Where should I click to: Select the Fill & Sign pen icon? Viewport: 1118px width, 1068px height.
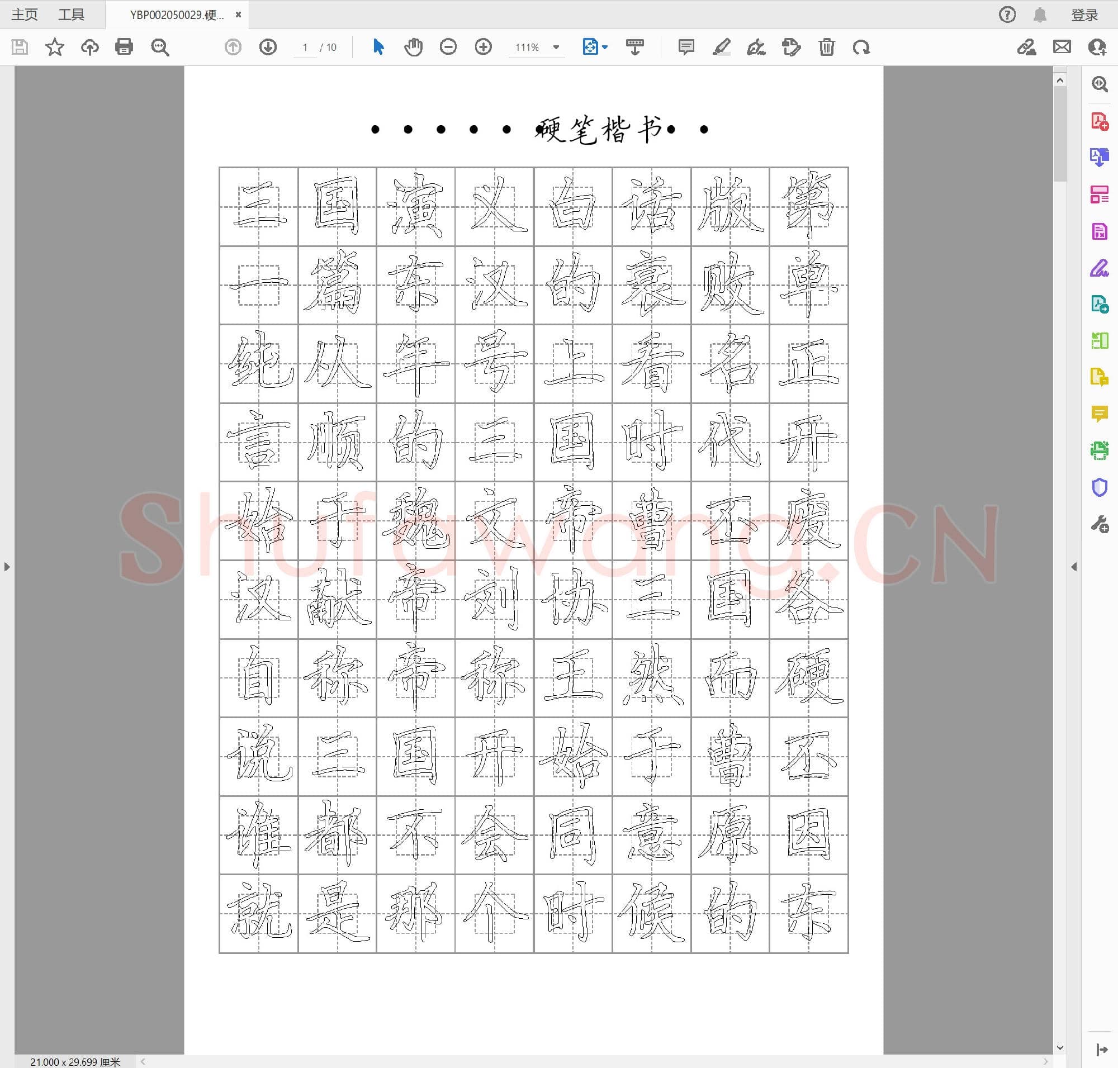tap(756, 48)
